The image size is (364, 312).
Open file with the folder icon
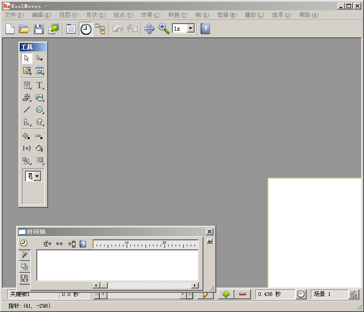pyautogui.click(x=24, y=29)
